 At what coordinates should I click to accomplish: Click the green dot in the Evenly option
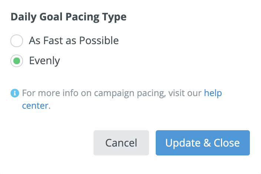point(17,61)
